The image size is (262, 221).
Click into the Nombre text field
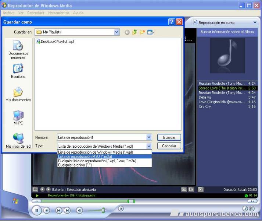click(102, 137)
